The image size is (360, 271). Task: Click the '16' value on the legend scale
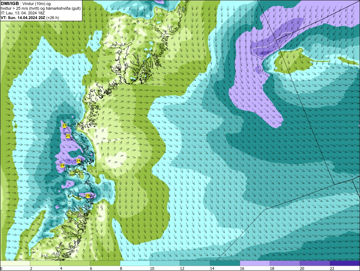click(x=242, y=268)
